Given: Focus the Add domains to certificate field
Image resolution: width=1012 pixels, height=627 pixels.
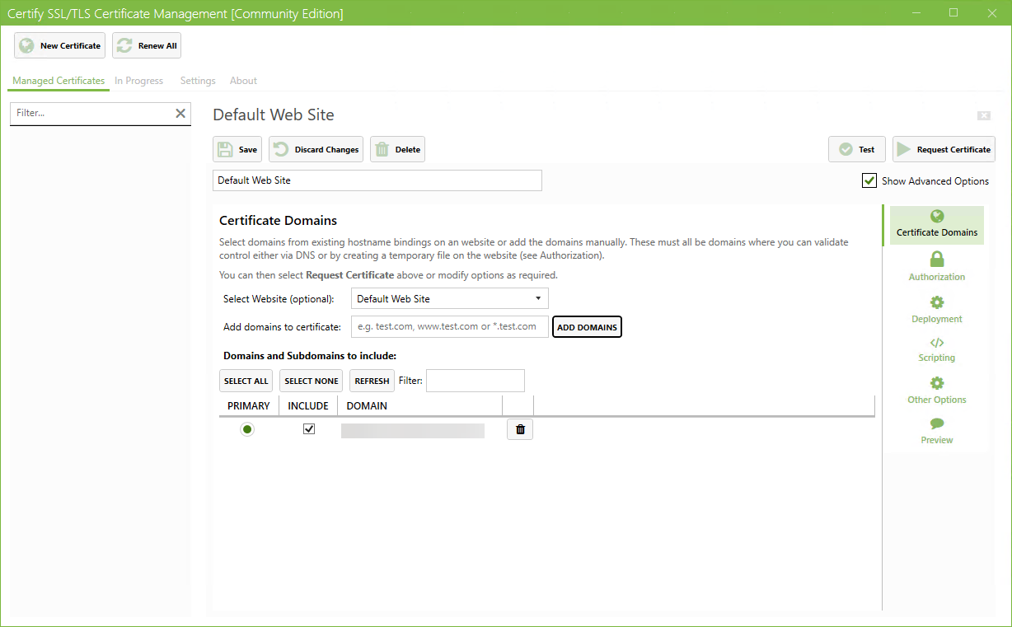Looking at the screenshot, I should pyautogui.click(x=450, y=327).
